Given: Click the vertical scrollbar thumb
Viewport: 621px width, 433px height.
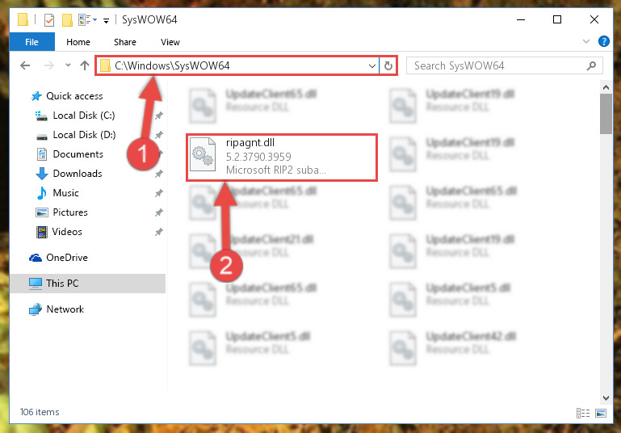Looking at the screenshot, I should [x=606, y=115].
